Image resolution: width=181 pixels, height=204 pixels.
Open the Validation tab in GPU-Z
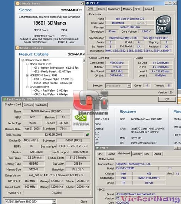tap(41, 105)
